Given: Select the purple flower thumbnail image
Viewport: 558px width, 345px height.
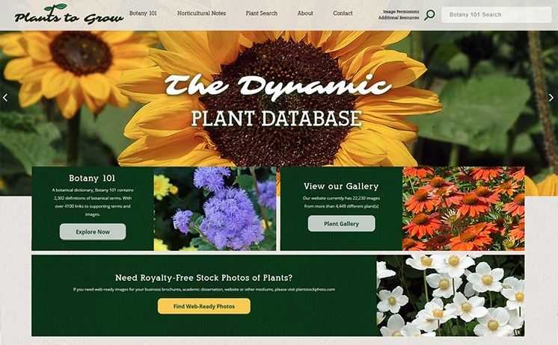Looking at the screenshot, I should coord(215,208).
